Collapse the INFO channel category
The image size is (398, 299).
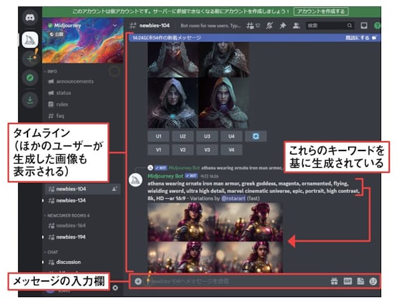click(x=51, y=72)
